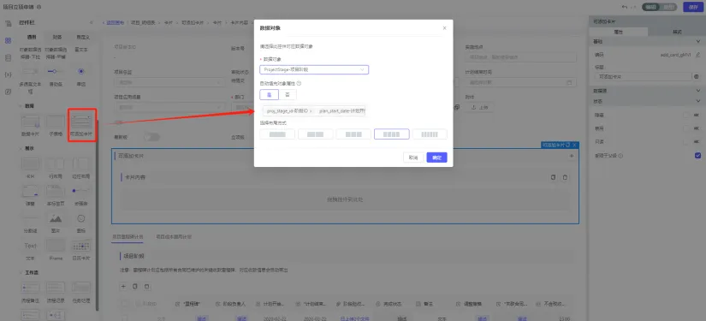Open the {x} variables icon in left rail
Screen dimensions: 706x321
8,74
